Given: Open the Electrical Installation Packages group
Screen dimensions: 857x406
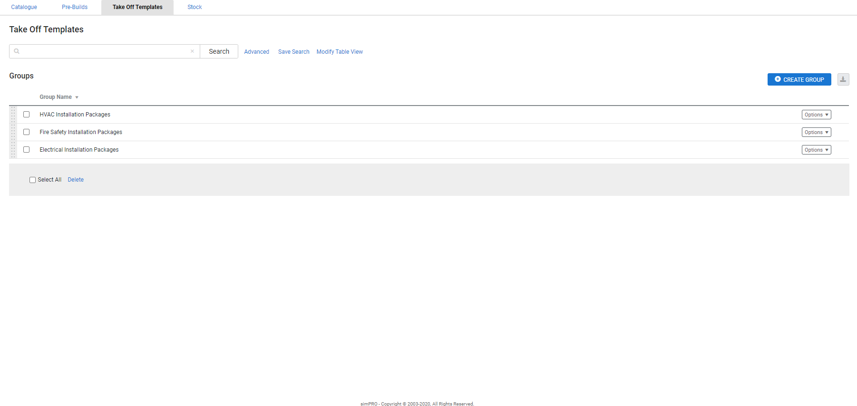Looking at the screenshot, I should 79,150.
